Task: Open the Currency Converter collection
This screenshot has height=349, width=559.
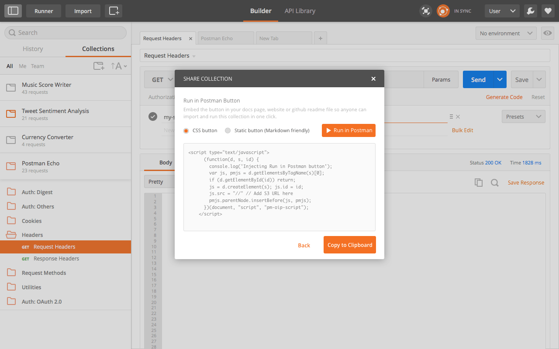Action: pyautogui.click(x=66, y=140)
